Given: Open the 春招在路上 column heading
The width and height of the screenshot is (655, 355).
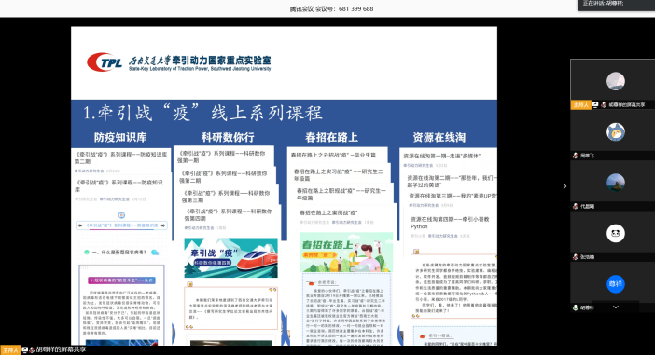Looking at the screenshot, I should click(x=331, y=137).
